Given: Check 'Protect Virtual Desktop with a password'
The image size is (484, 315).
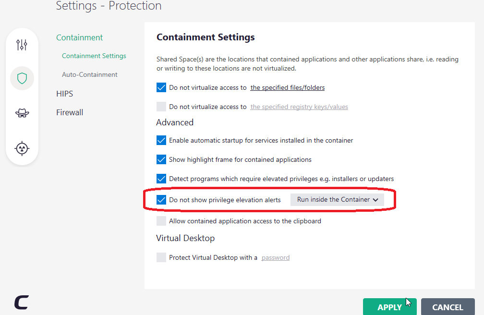Looking at the screenshot, I should [161, 257].
